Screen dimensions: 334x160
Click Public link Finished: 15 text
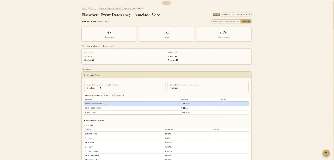click(x=173, y=60)
